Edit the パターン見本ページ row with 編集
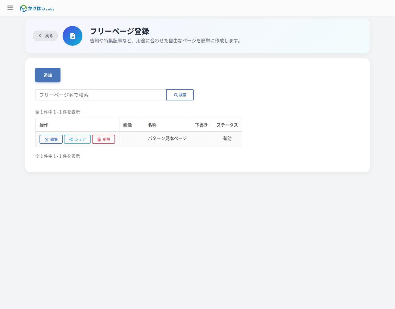 point(51,139)
